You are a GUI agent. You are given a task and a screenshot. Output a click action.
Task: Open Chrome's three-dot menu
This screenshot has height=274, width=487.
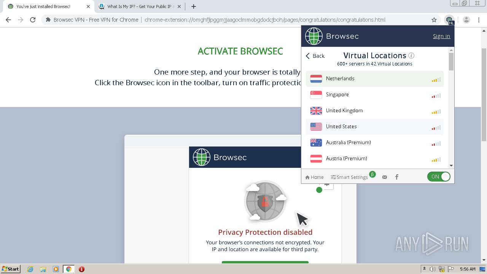(x=479, y=20)
